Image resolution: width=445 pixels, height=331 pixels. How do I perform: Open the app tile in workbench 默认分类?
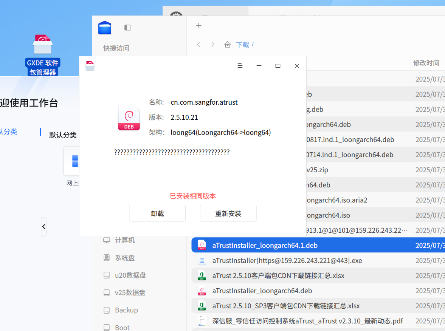[x=72, y=161]
